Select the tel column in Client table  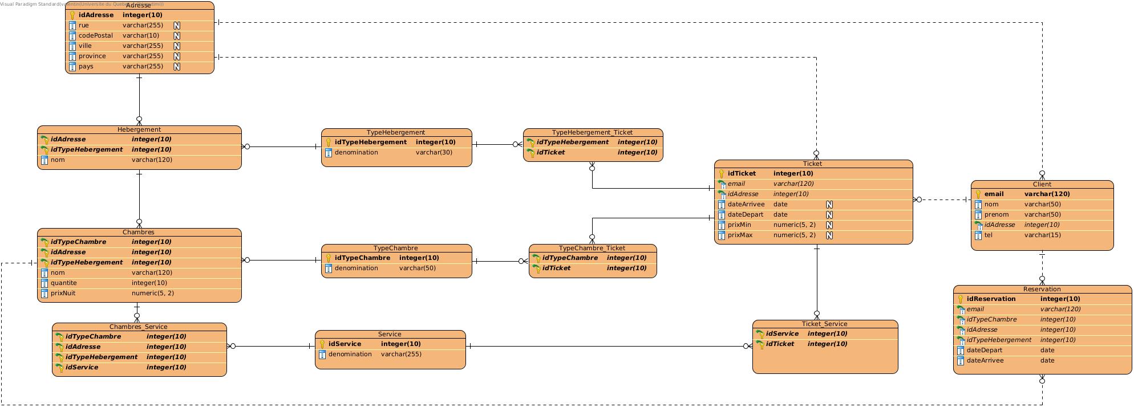pos(988,235)
